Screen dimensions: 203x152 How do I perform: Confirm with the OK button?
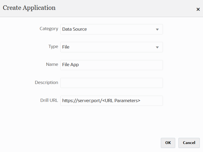(x=168, y=143)
